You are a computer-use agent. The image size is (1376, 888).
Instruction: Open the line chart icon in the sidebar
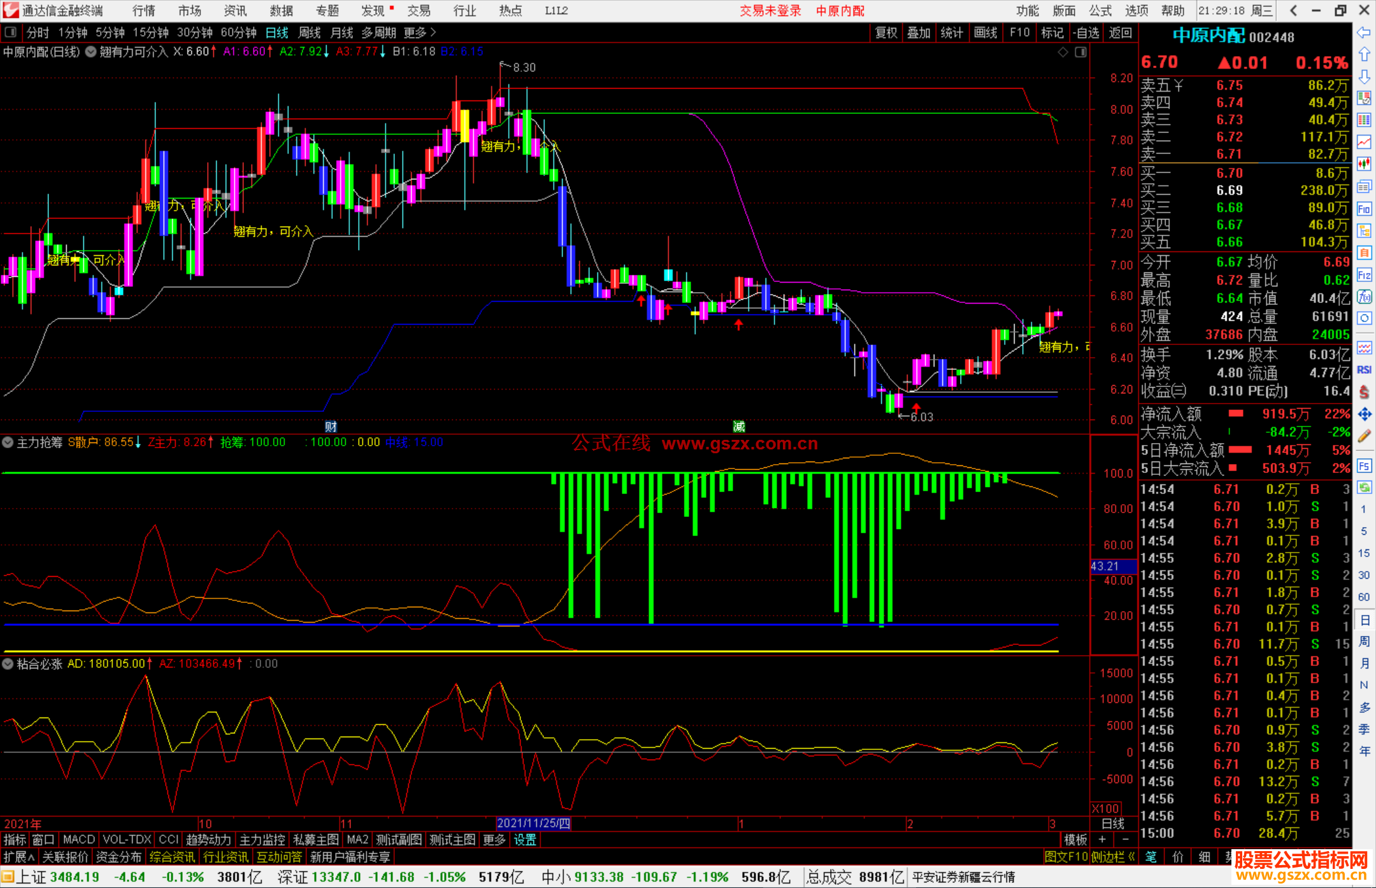click(1364, 142)
